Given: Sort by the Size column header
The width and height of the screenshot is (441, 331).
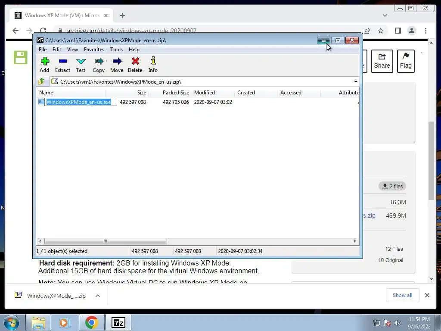Looking at the screenshot, I should click(x=127, y=93).
